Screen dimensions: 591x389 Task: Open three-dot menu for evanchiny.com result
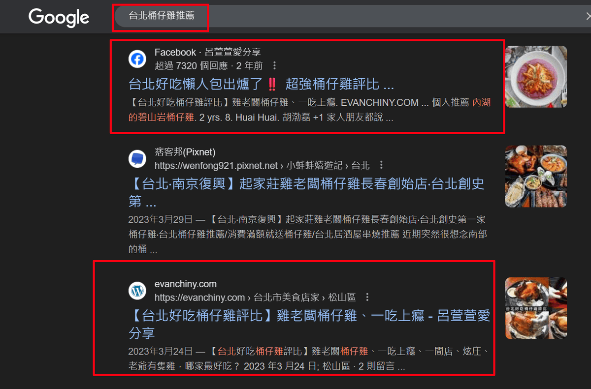(367, 297)
